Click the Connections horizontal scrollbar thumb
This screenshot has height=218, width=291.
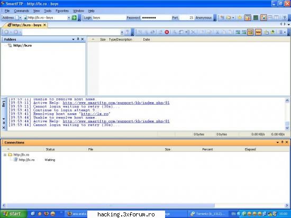click(x=111, y=205)
